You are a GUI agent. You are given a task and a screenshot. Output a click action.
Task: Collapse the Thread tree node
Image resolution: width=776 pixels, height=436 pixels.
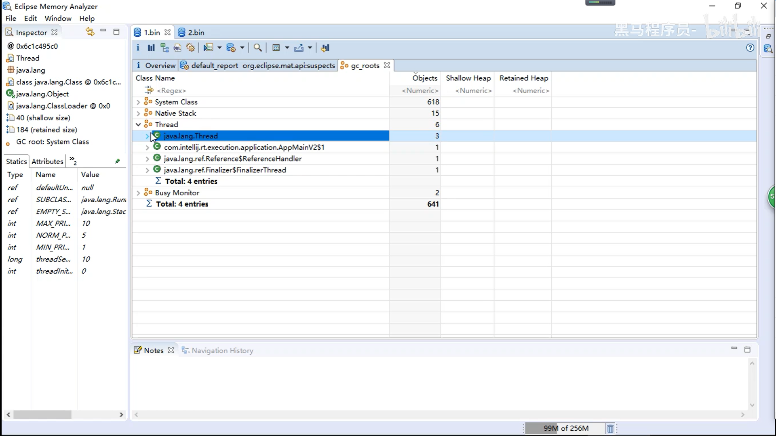click(138, 125)
